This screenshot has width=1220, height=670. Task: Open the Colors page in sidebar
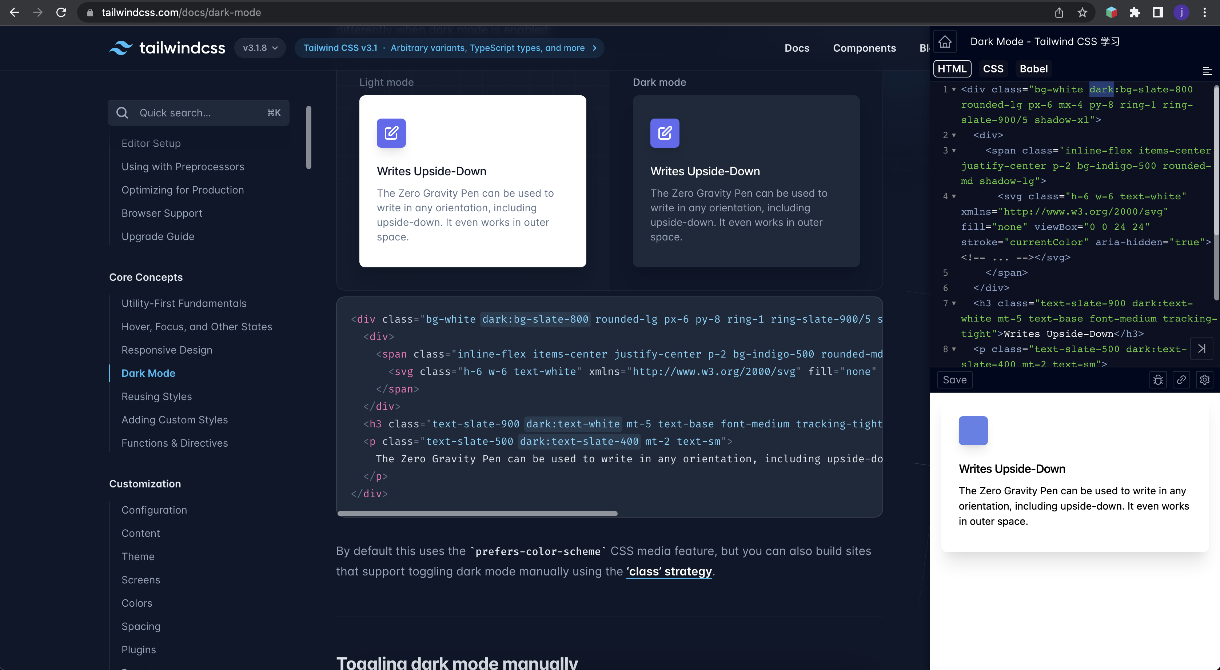coord(137,603)
